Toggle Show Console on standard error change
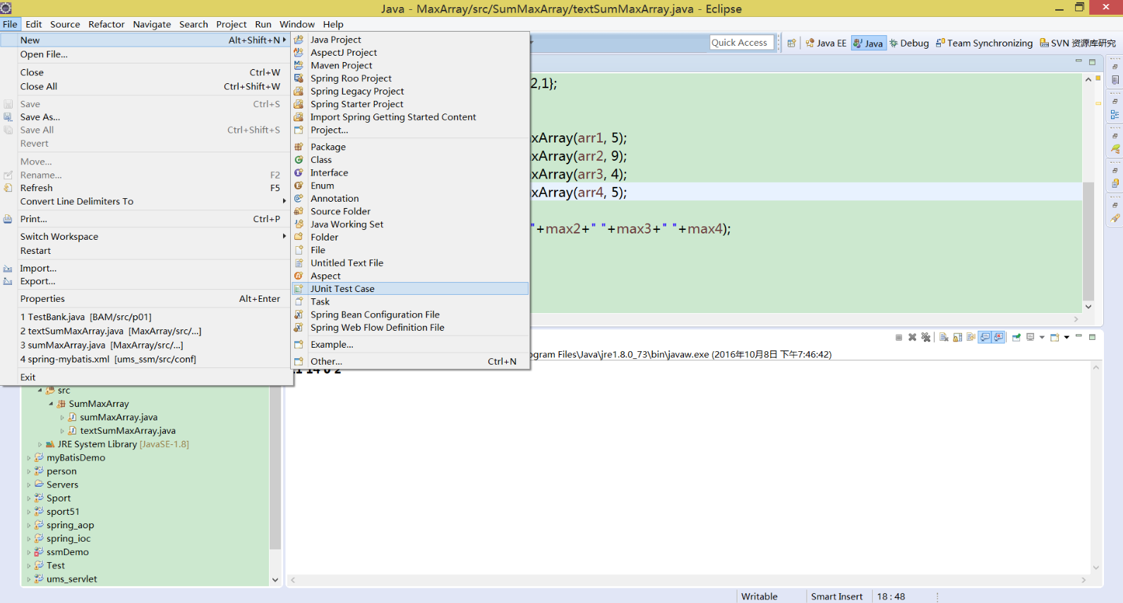This screenshot has width=1123, height=603. click(x=999, y=337)
